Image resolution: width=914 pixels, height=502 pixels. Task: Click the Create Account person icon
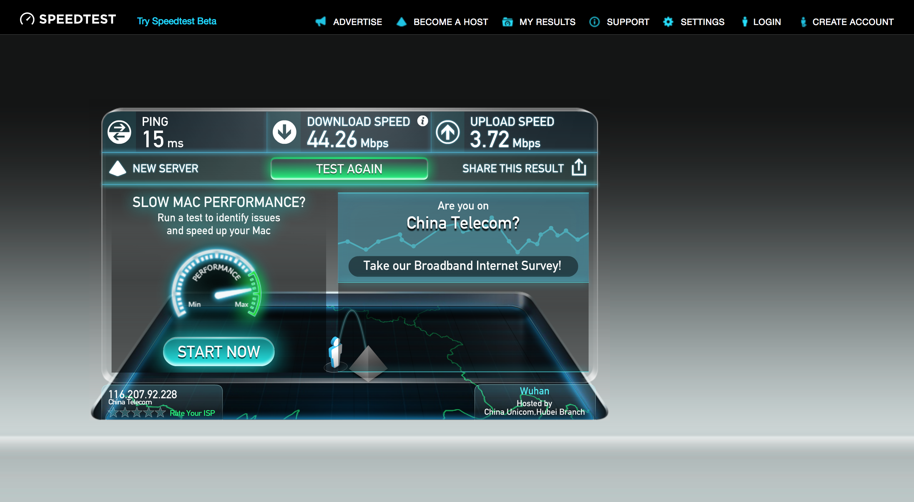coord(804,22)
